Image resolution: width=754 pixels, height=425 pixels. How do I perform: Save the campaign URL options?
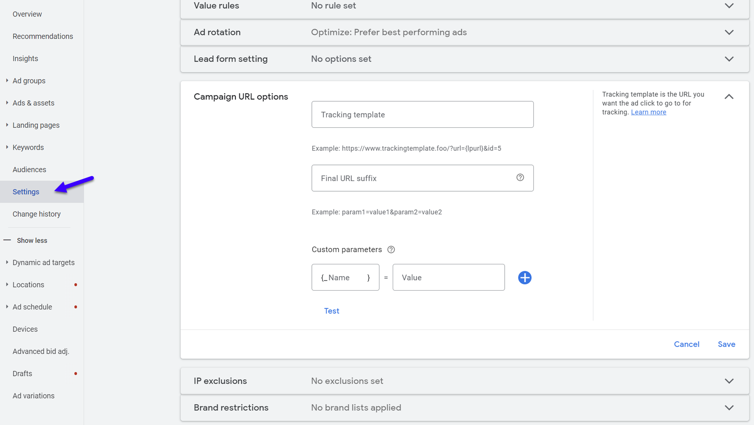[727, 344]
